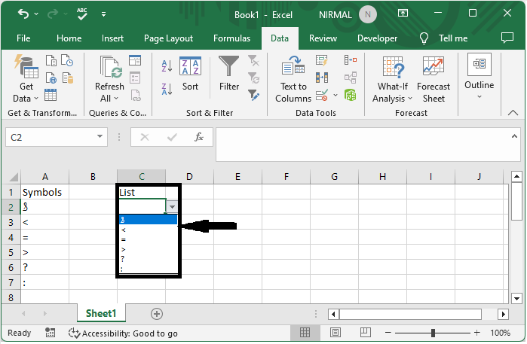Click vertical scrollbar down arrow
Screen dimensions: 527x344
pos(516,298)
